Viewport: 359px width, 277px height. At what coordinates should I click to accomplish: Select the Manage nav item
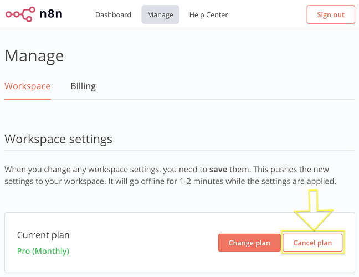point(160,14)
